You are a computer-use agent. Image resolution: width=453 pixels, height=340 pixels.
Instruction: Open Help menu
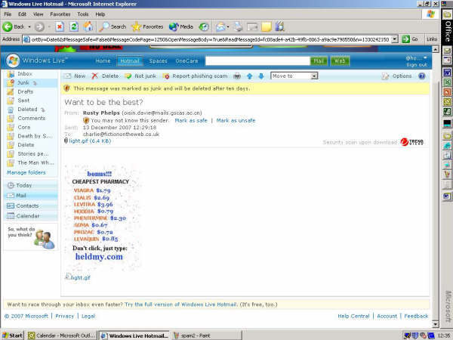(100, 14)
